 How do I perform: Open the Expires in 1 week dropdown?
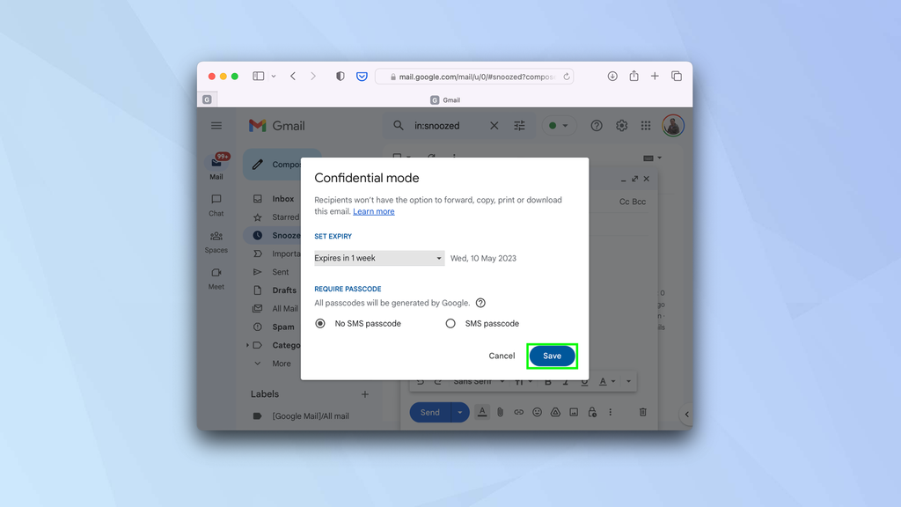(378, 258)
